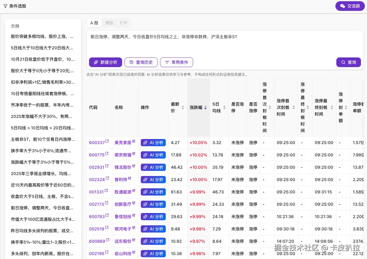367x259 pixels.
Task: Click the filter funnel icon beside 条件选股
Action: point(5,6)
